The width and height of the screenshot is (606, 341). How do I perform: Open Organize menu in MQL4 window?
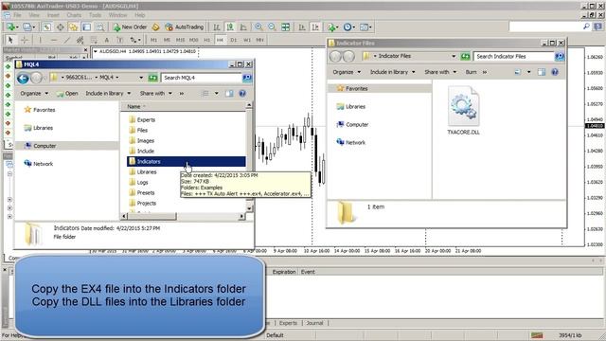coord(34,94)
